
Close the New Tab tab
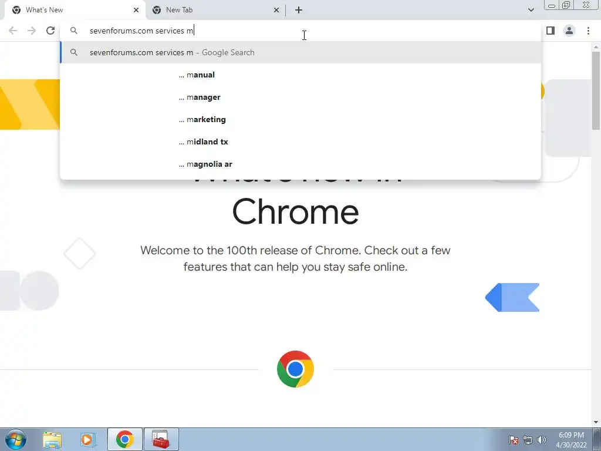(x=276, y=10)
